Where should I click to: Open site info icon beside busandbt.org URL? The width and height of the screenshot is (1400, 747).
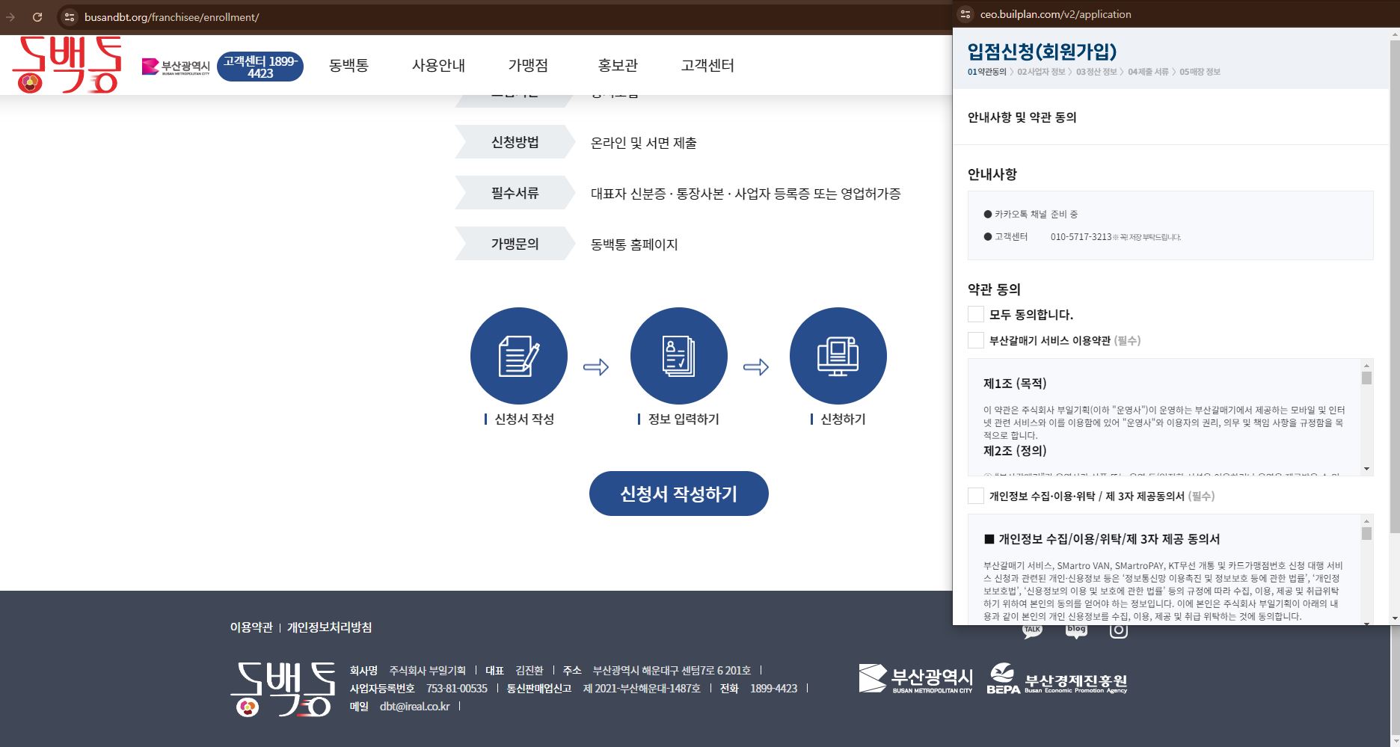[69, 16]
